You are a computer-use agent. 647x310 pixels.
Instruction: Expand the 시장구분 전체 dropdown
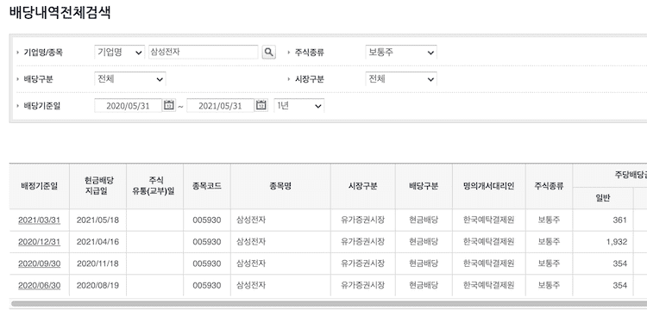click(x=401, y=79)
